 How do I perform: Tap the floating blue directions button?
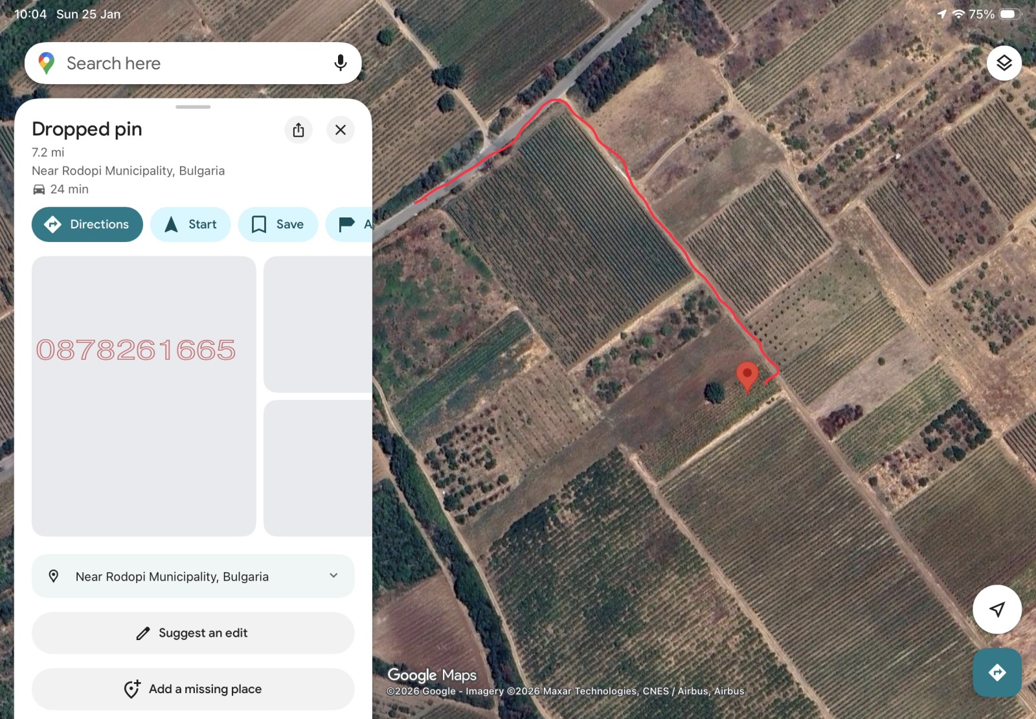(997, 672)
